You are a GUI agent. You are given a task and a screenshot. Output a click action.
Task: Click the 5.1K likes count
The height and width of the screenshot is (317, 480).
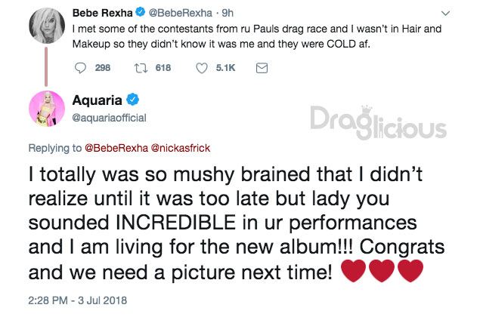(227, 68)
